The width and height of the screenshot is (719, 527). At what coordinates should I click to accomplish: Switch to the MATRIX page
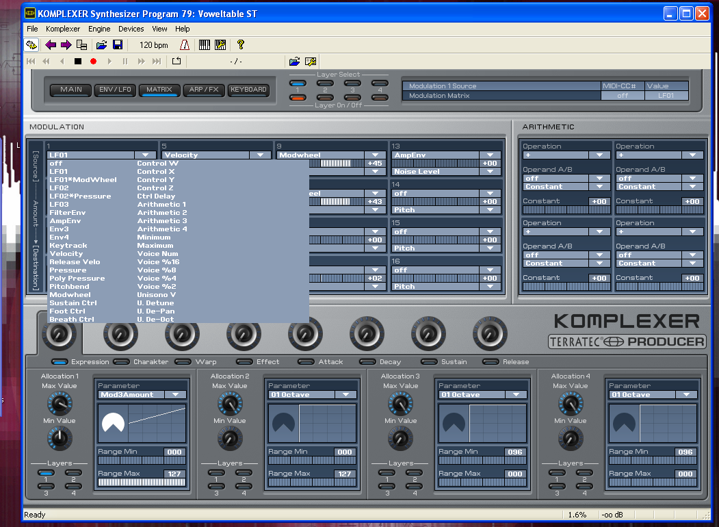pyautogui.click(x=159, y=90)
